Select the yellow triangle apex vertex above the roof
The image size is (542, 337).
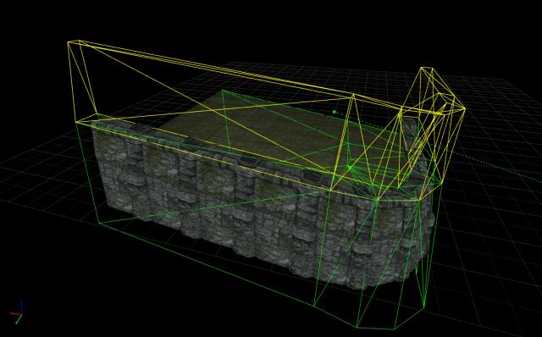point(353,94)
